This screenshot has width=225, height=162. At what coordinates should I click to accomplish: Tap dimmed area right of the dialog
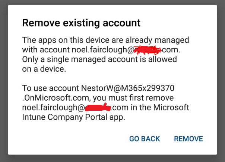point(221,81)
